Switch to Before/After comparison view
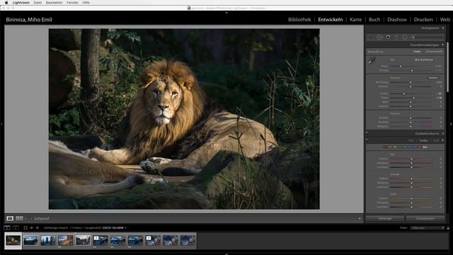The height and width of the screenshot is (255, 453). [x=19, y=218]
